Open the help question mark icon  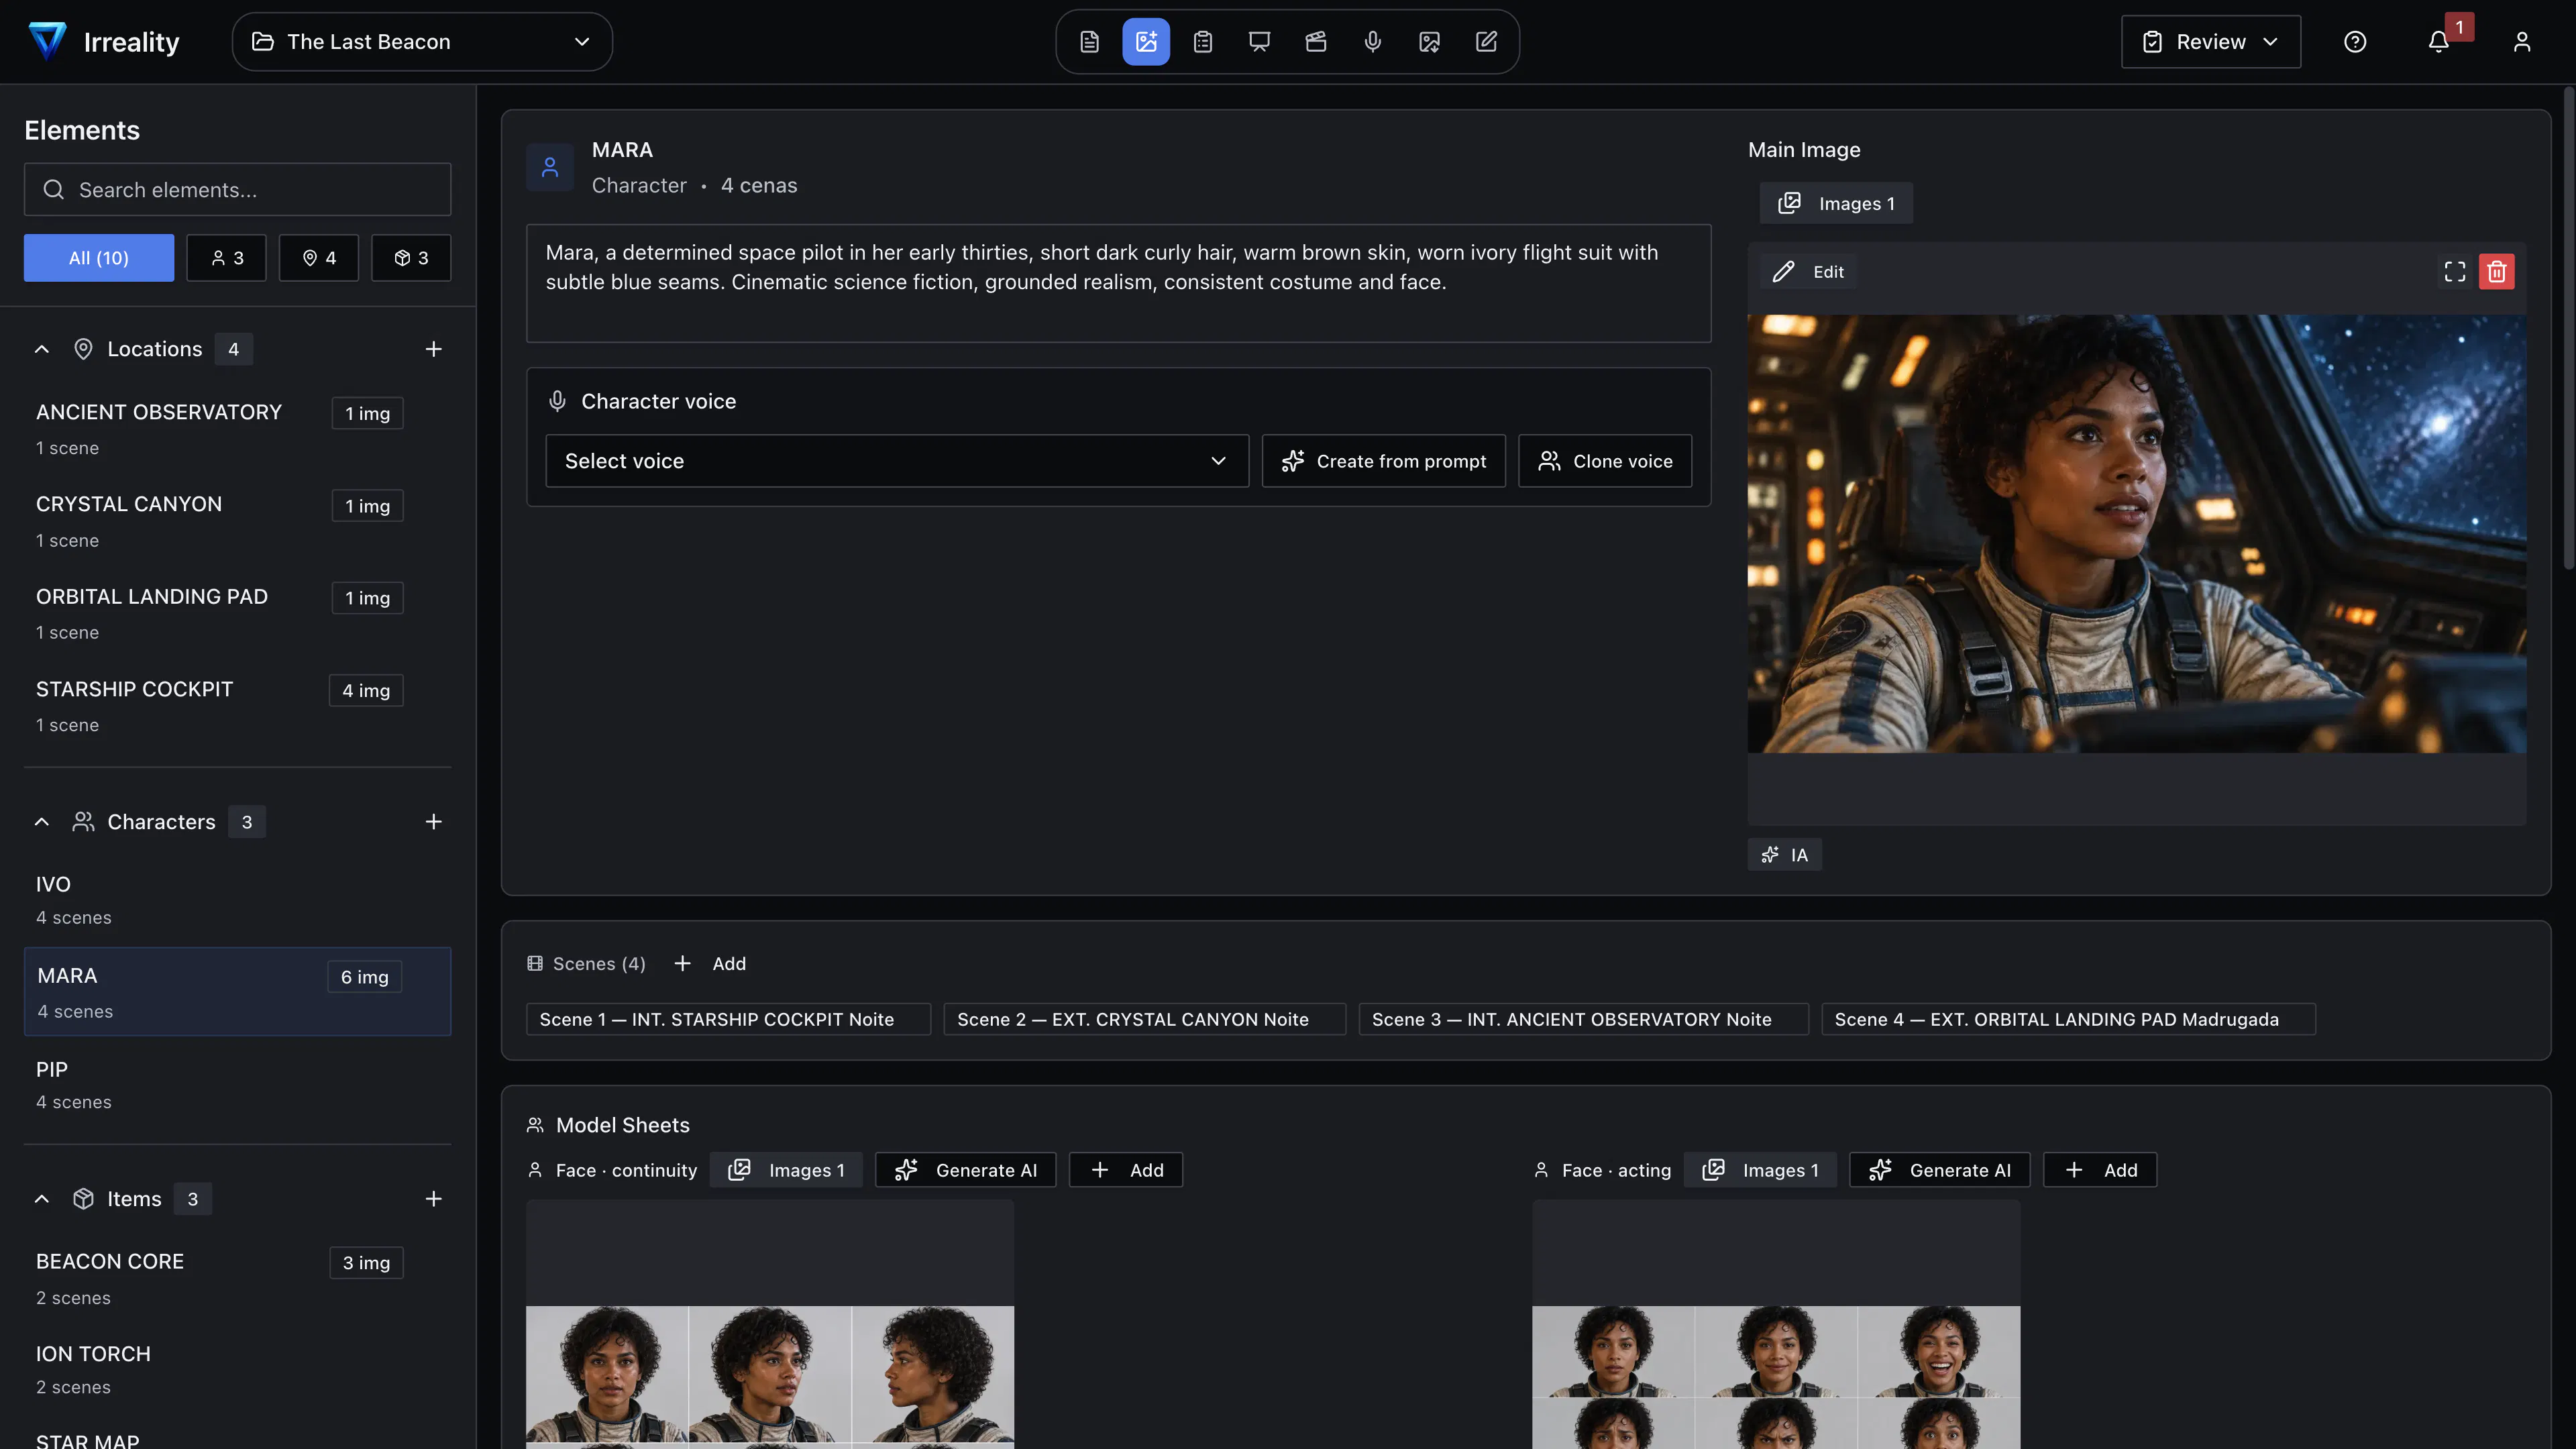pos(2355,42)
